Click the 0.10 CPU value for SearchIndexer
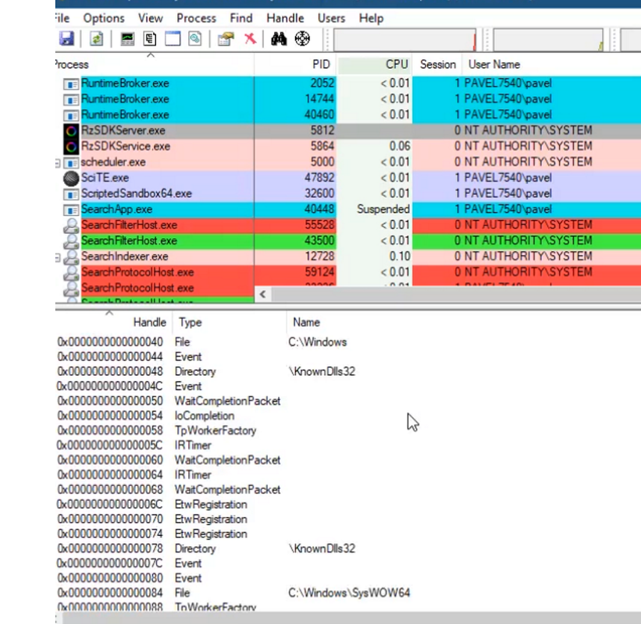This screenshot has width=641, height=624. point(400,257)
